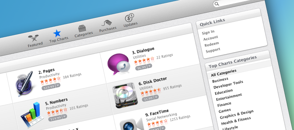The height and width of the screenshot is (130, 294).
Task: Click the Sign In quick link
Action: tap(208, 32)
